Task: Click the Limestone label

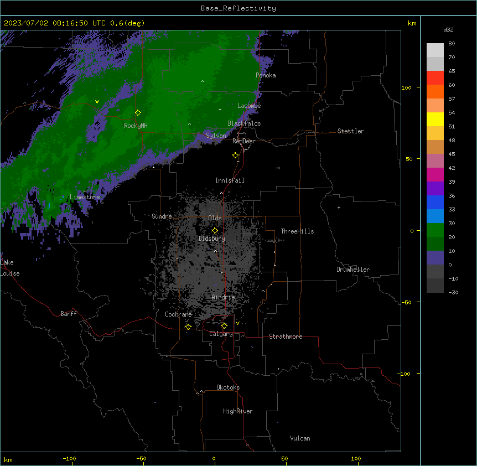Action: click(85, 197)
